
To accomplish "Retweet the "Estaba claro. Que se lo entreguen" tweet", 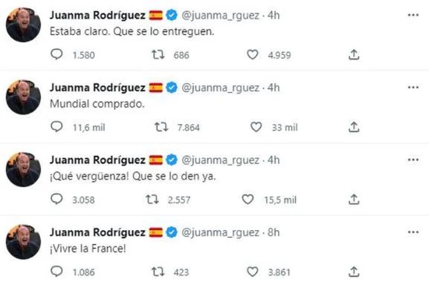I will pos(158,55).
